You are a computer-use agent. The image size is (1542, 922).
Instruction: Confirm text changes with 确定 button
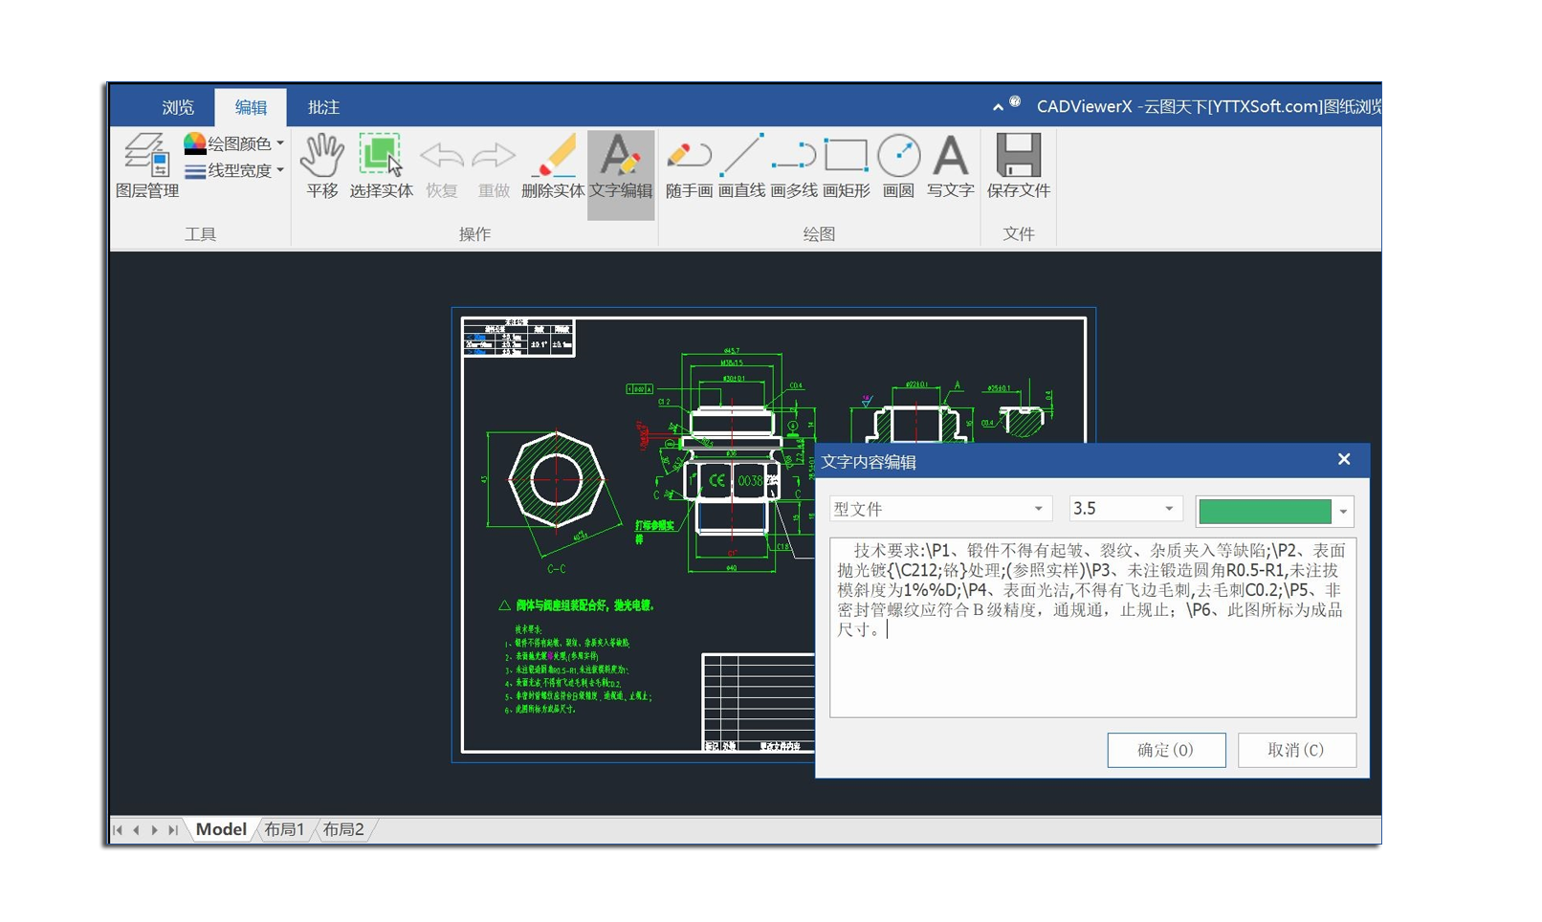(x=1166, y=750)
